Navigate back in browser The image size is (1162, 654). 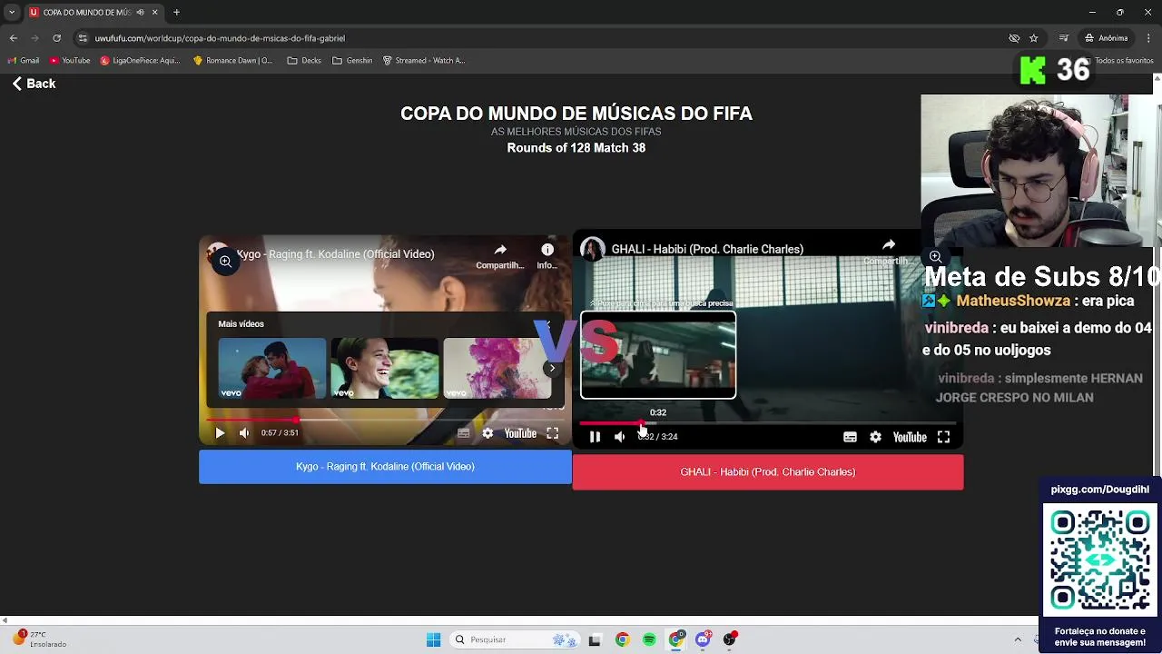click(13, 38)
